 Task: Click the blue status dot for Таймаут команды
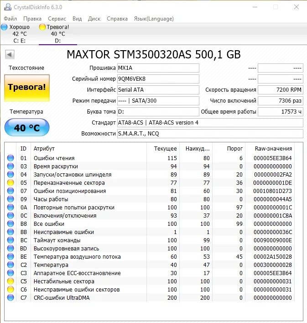click(x=10, y=240)
